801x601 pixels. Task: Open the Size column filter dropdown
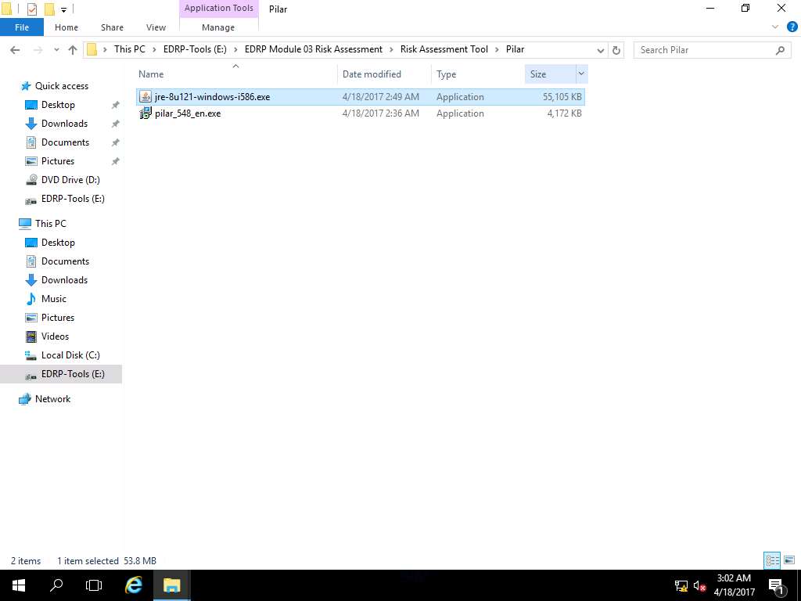point(581,74)
